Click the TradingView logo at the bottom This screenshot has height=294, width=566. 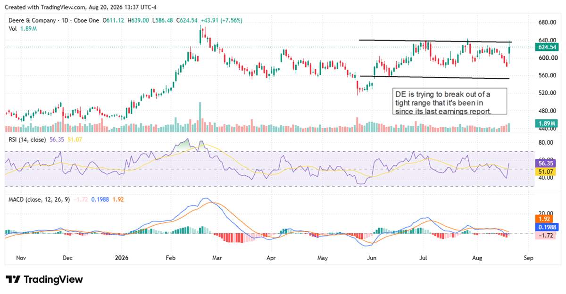click(44, 279)
